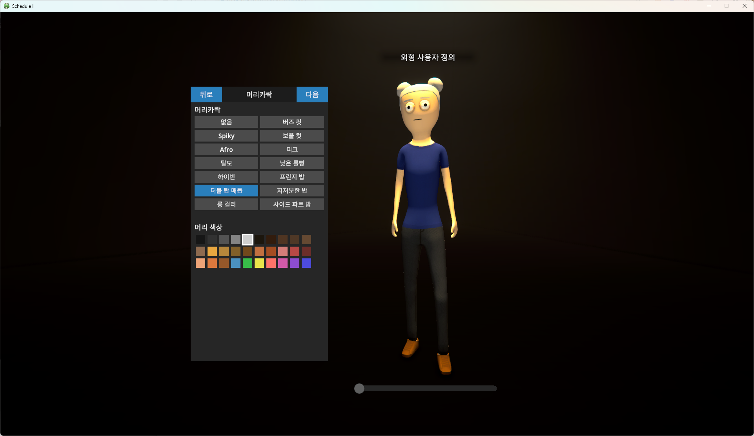
Task: Choose the 보울 컷 hairstyle
Action: click(x=292, y=136)
